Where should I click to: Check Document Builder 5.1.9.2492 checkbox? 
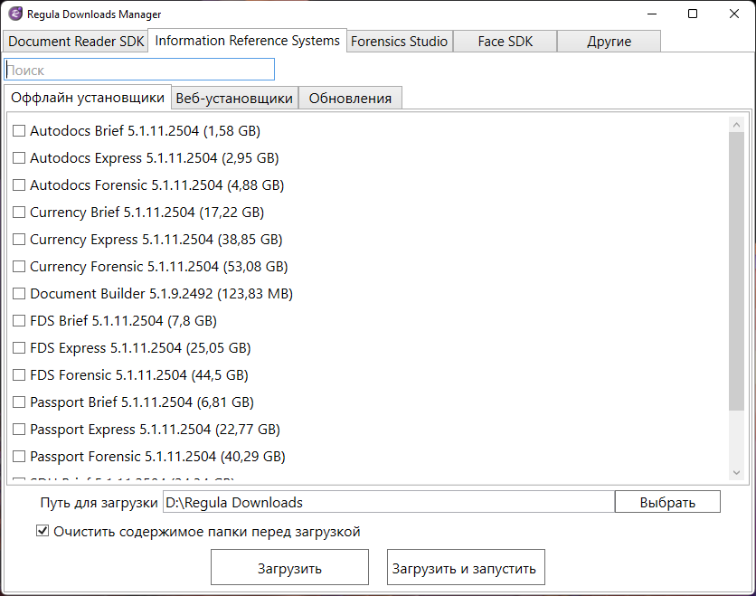[x=19, y=294]
